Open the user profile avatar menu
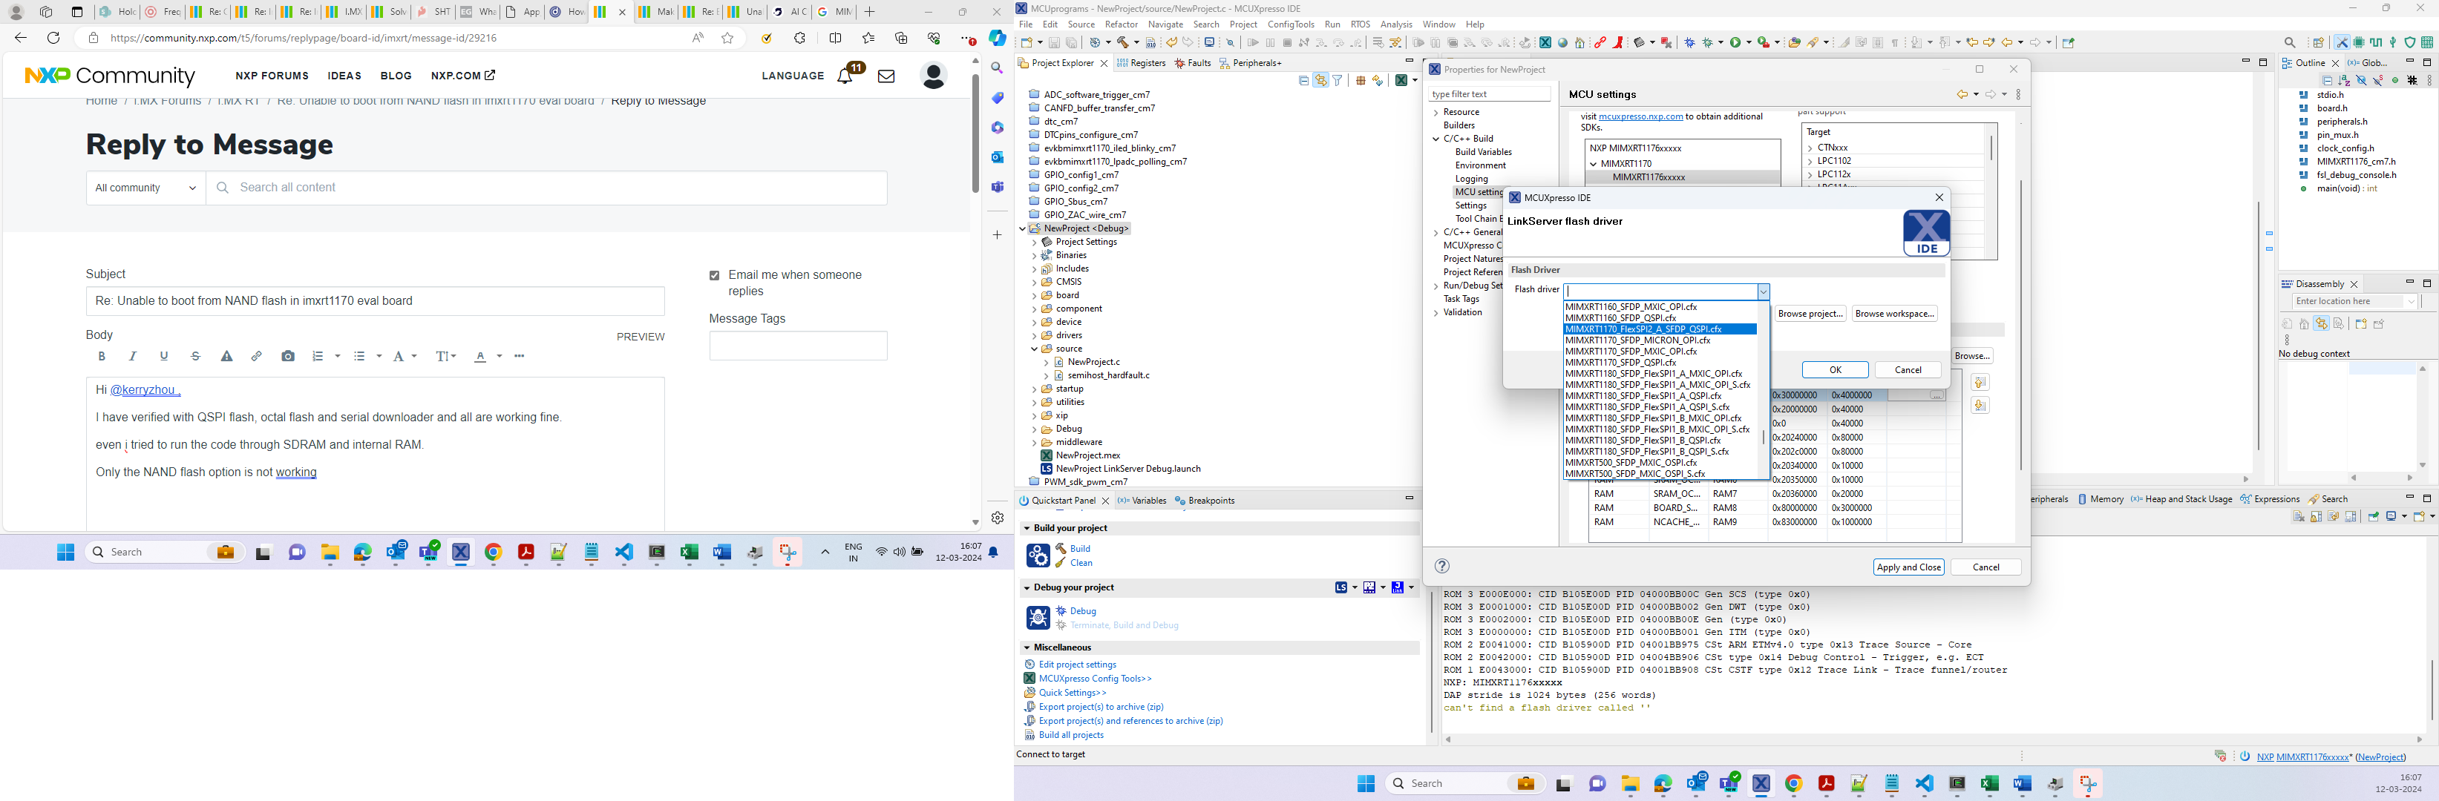Viewport: 2439px width, 801px height. [934, 76]
